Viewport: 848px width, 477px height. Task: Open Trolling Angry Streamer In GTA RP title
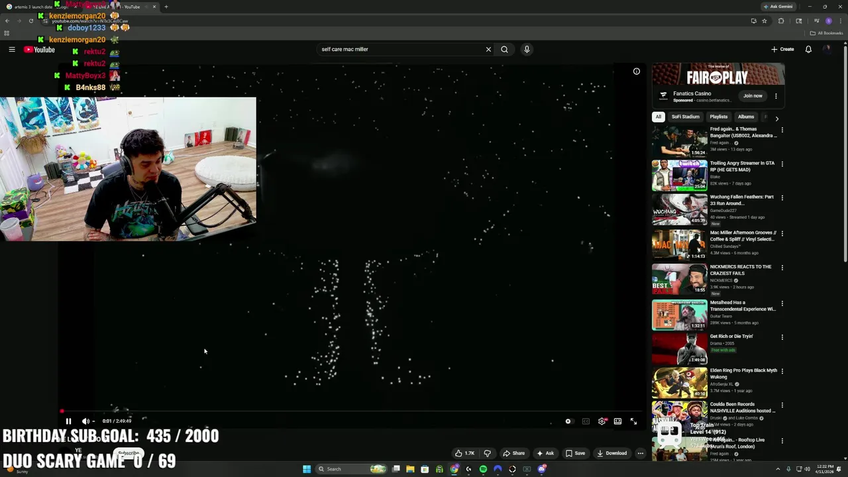tap(742, 166)
